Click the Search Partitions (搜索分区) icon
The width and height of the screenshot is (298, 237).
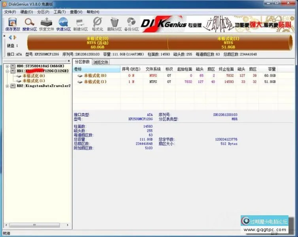(29, 24)
